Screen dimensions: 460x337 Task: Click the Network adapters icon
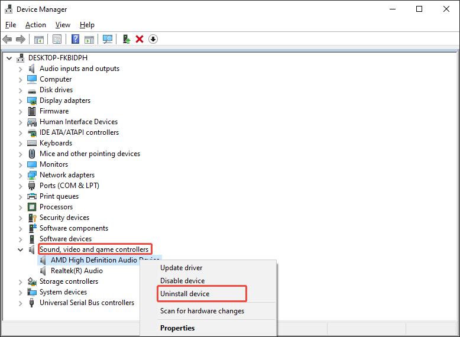[x=32, y=175]
